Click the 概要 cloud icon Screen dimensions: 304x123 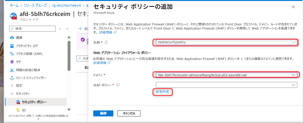click(x=12, y=38)
